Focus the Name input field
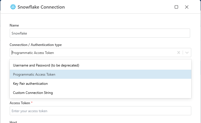Image resolution: width=201 pixels, height=123 pixels. (x=100, y=33)
